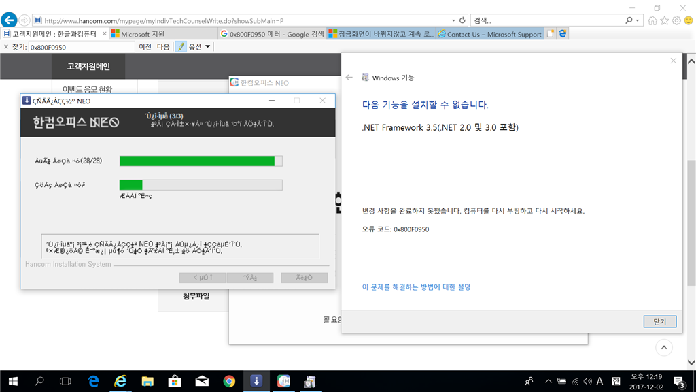The image size is (696, 392).
Task: Switch to the 0x800F0950 Google search tab
Action: coord(272,34)
